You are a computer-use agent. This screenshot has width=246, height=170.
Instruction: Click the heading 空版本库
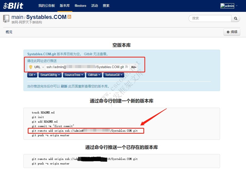coord(121,45)
